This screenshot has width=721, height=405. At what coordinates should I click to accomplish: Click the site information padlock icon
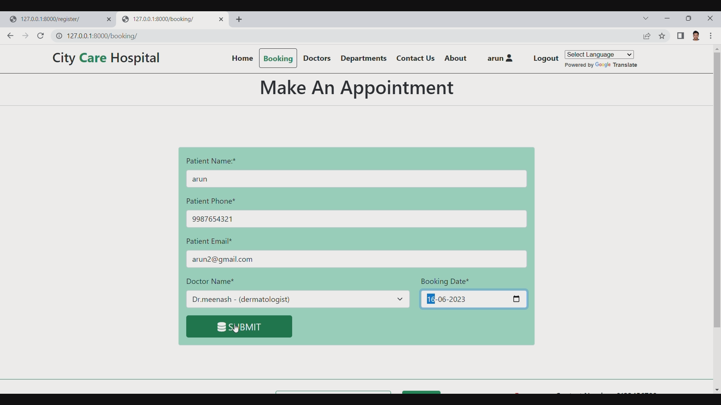coord(59,36)
